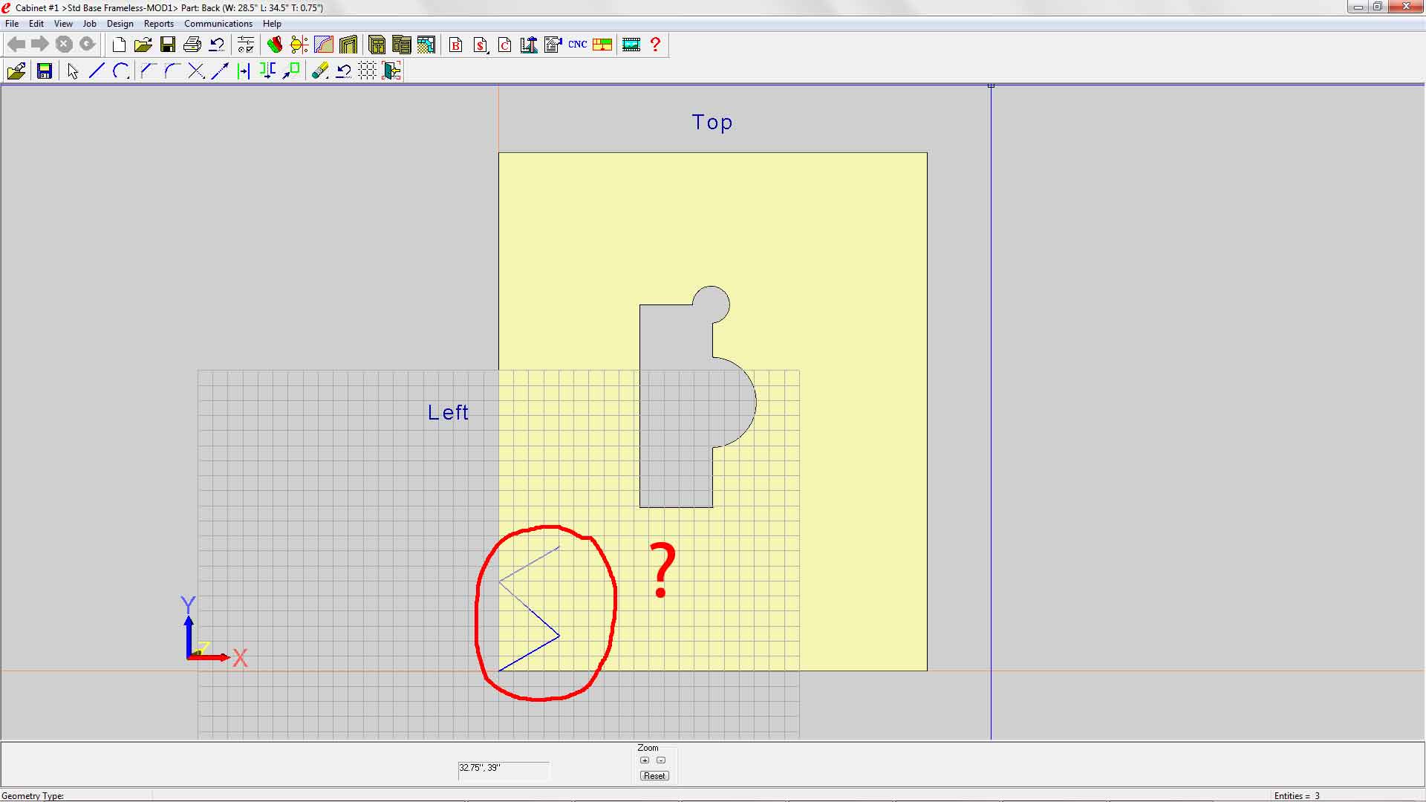Click the zoom out minus button
The width and height of the screenshot is (1426, 802).
661,760
